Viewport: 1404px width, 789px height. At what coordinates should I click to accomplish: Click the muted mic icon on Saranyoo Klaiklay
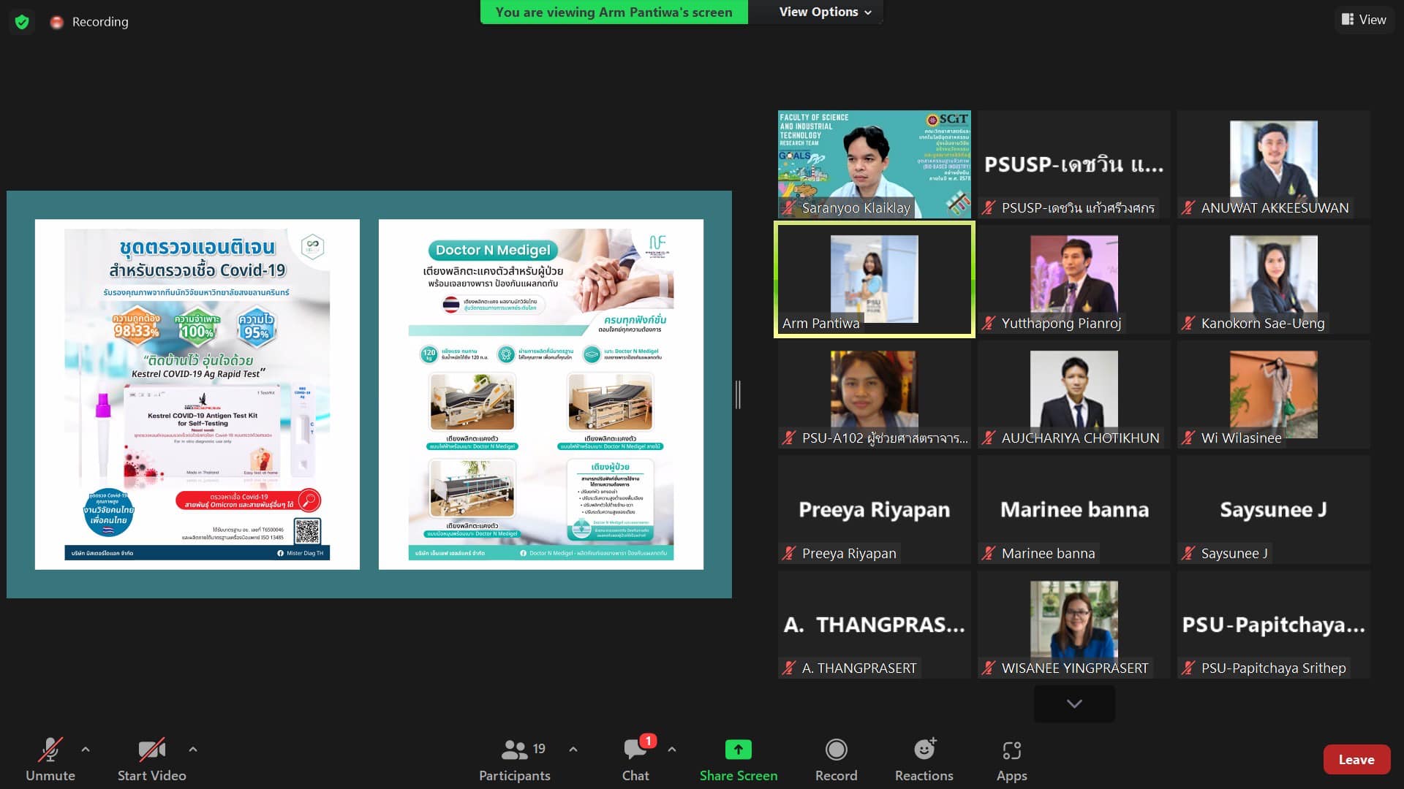point(789,208)
